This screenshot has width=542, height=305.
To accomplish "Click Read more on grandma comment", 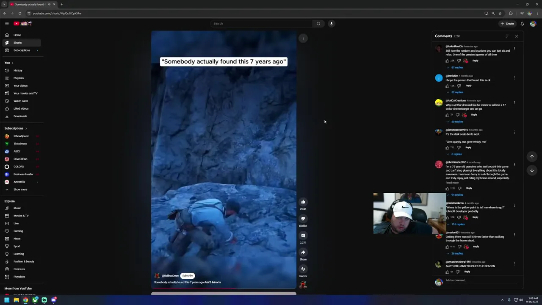I will coord(452,183).
